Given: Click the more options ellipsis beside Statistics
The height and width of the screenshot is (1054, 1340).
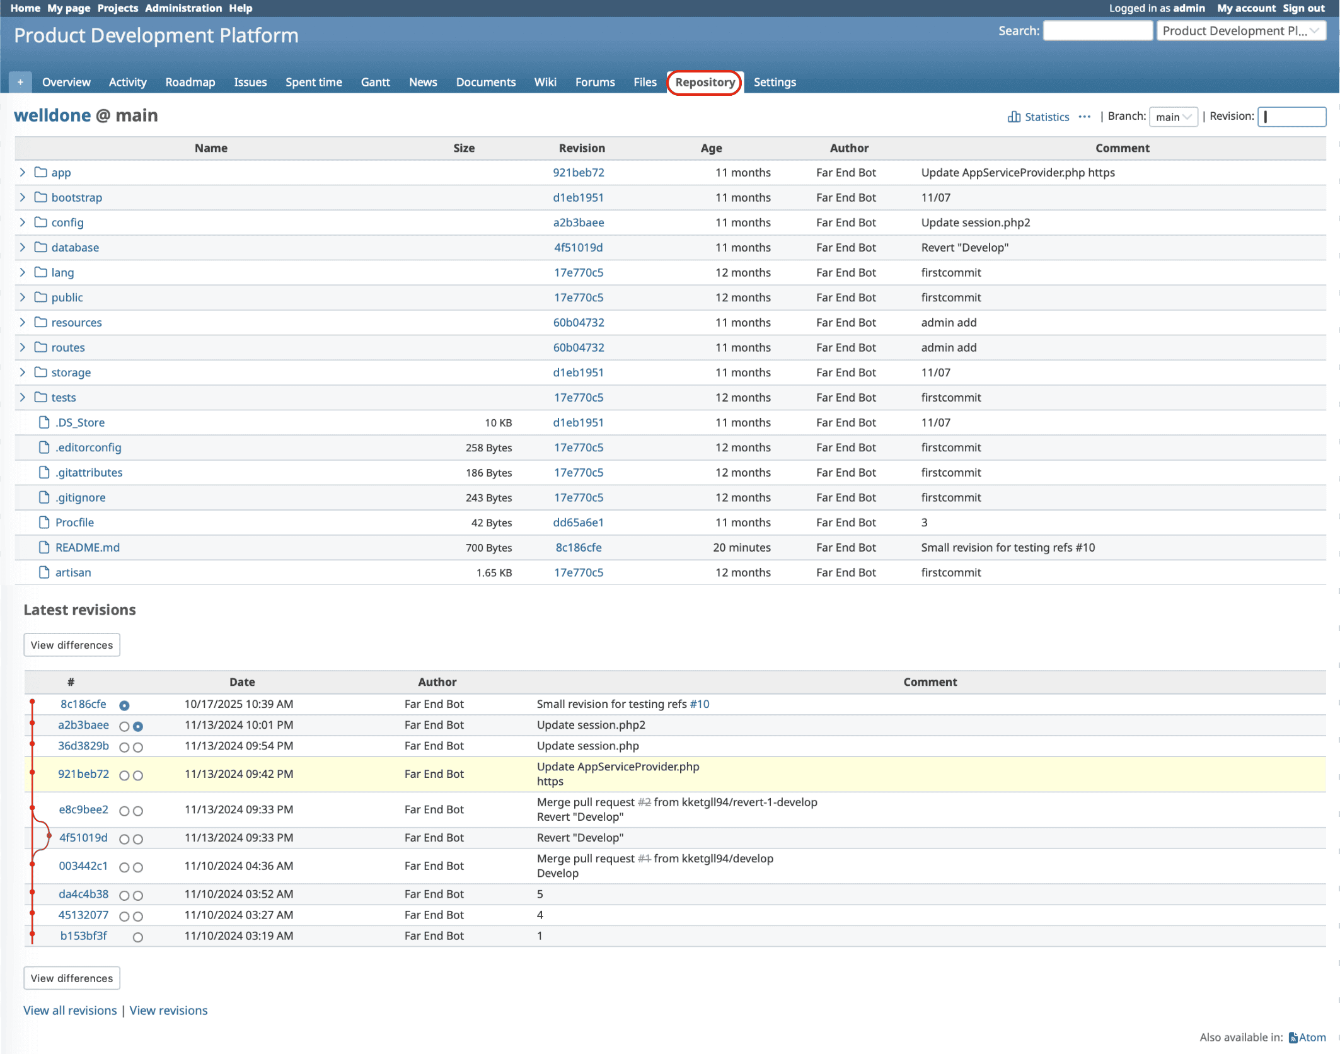Looking at the screenshot, I should pyautogui.click(x=1085, y=117).
